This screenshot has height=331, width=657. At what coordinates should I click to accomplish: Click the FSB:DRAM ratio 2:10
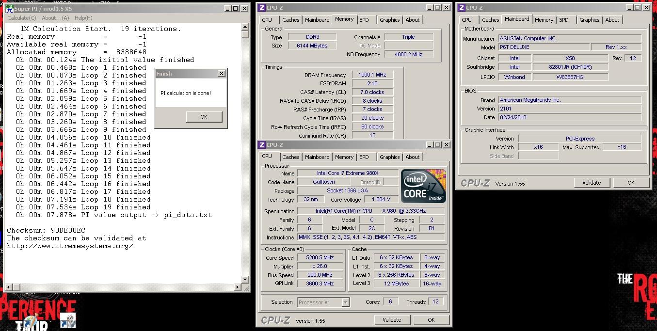pos(373,83)
